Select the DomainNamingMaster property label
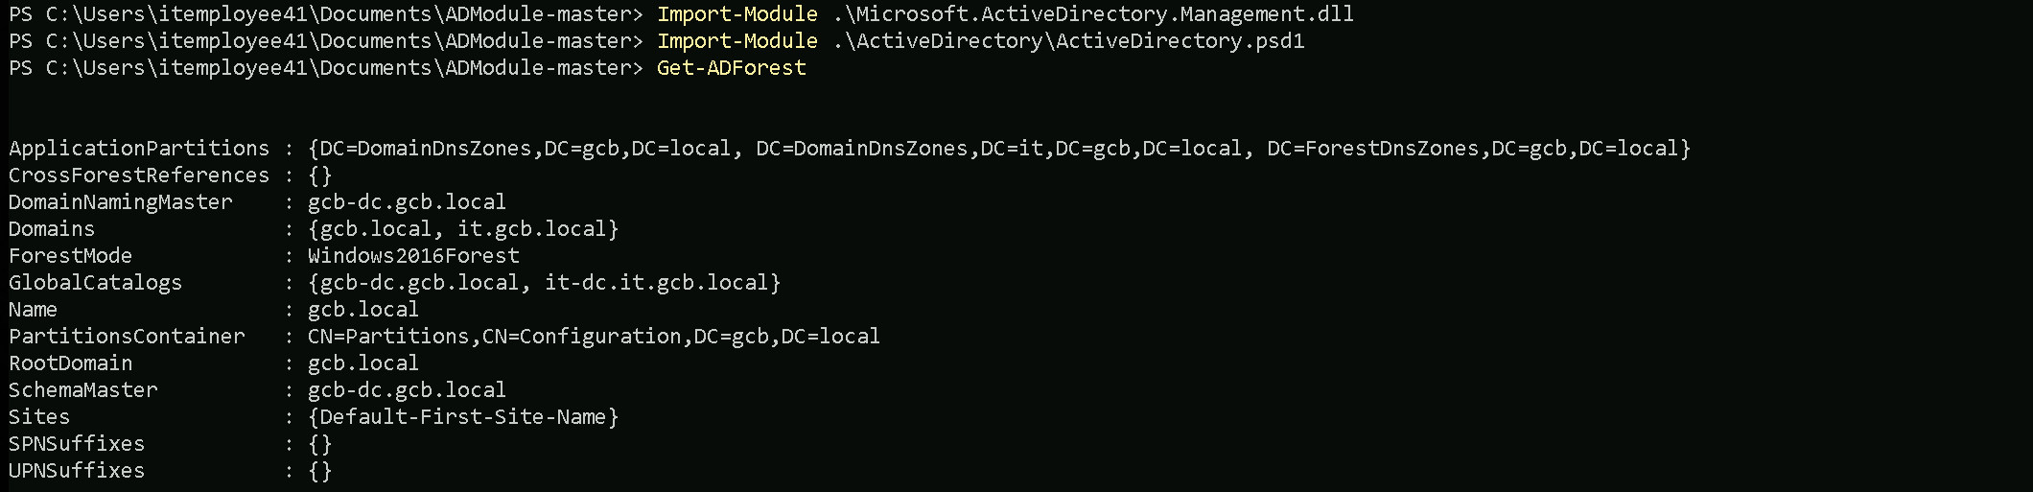This screenshot has width=2033, height=492. tap(121, 202)
